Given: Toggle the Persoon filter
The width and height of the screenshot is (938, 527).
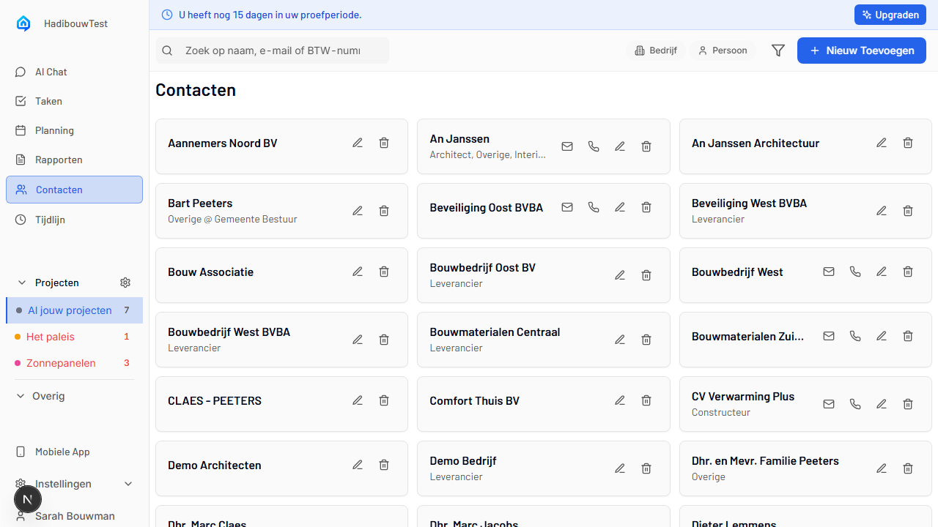Looking at the screenshot, I should pyautogui.click(x=723, y=51).
